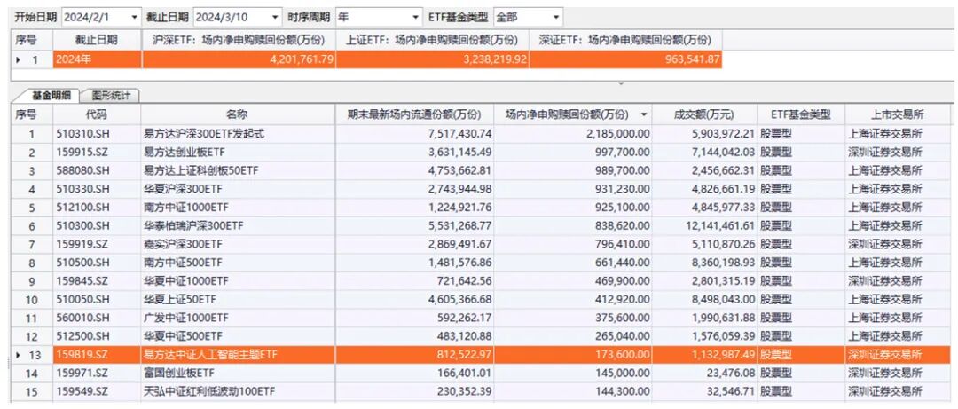The height and width of the screenshot is (409, 958).
Task: Click the 沪深ETF net subscription column header
Action: click(x=239, y=40)
